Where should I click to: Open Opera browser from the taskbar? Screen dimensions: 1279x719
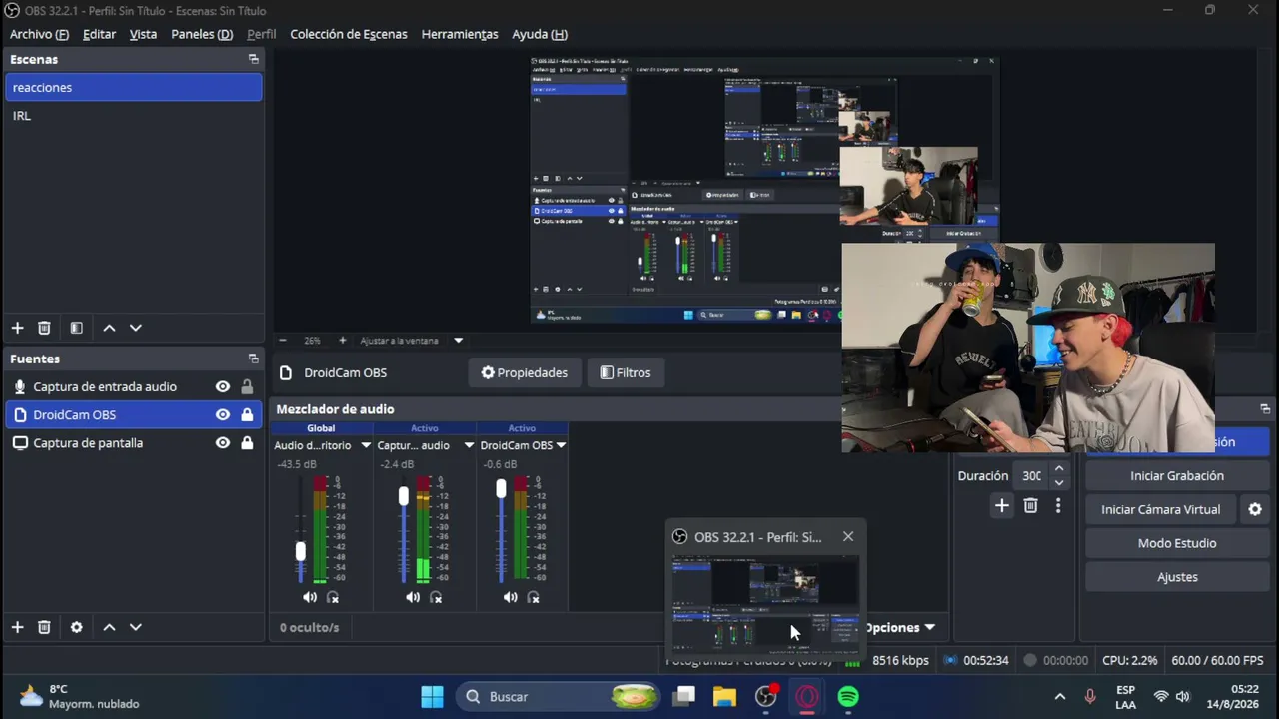807,697
